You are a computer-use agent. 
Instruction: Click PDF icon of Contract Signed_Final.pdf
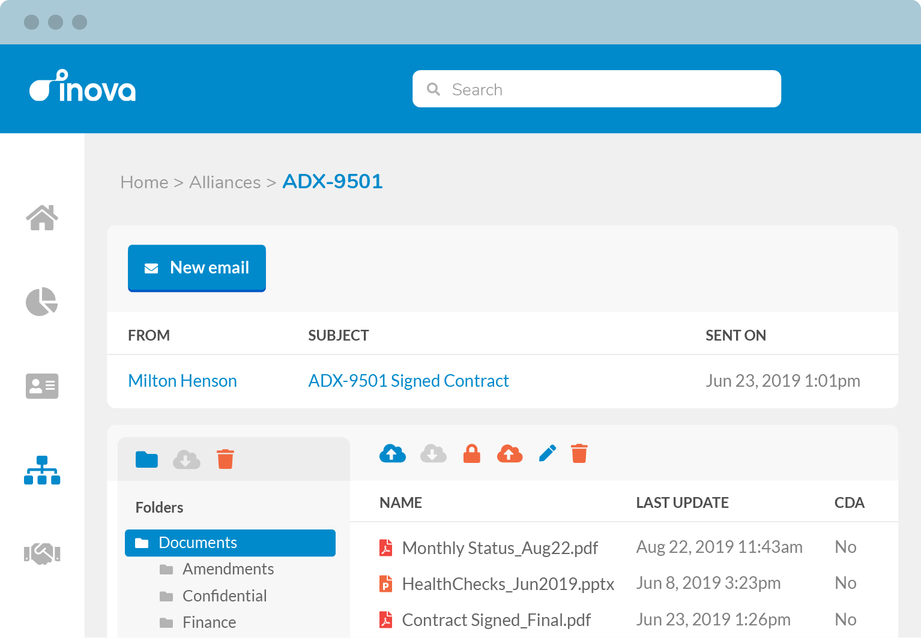pos(386,619)
